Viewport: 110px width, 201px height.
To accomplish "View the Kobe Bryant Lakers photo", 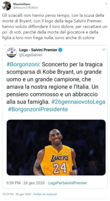I will (x=56, y=147).
